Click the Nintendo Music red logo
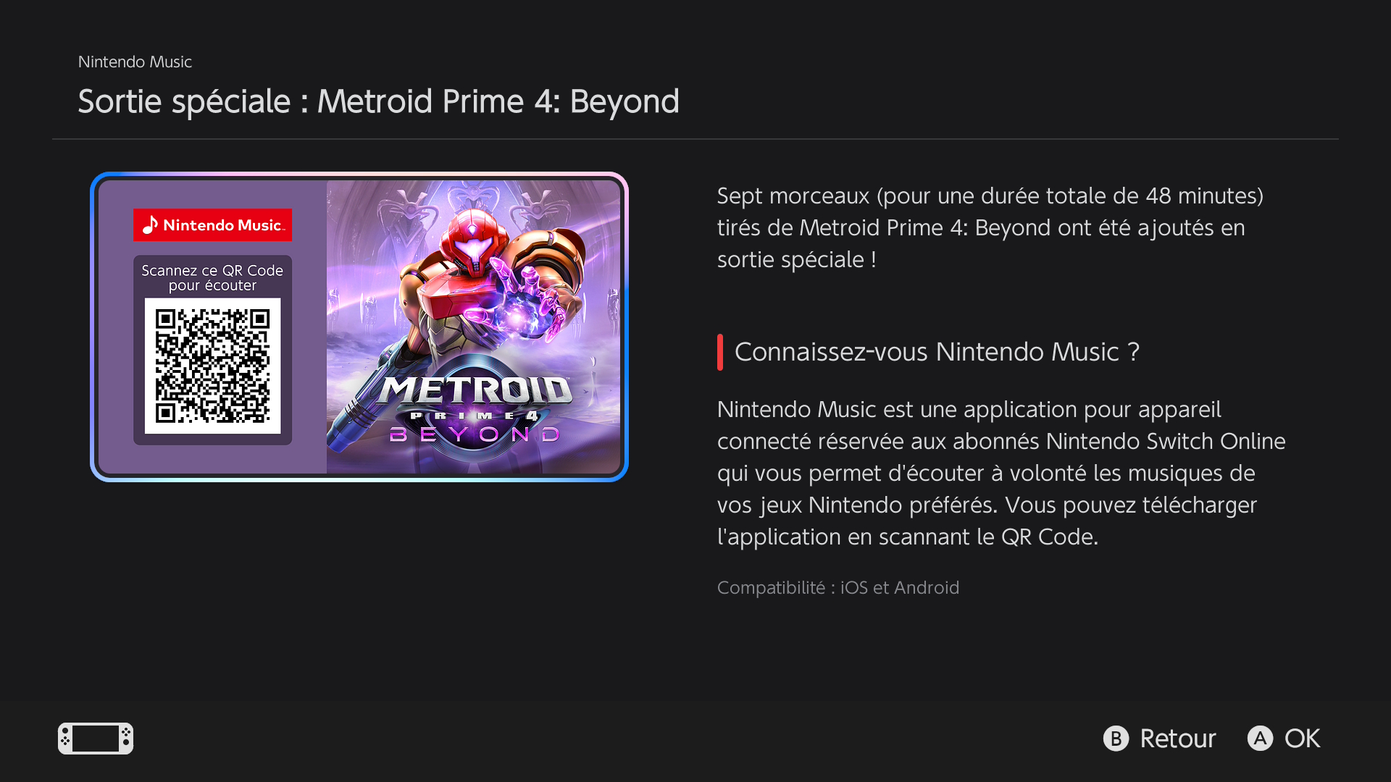1391x782 pixels. click(x=212, y=225)
